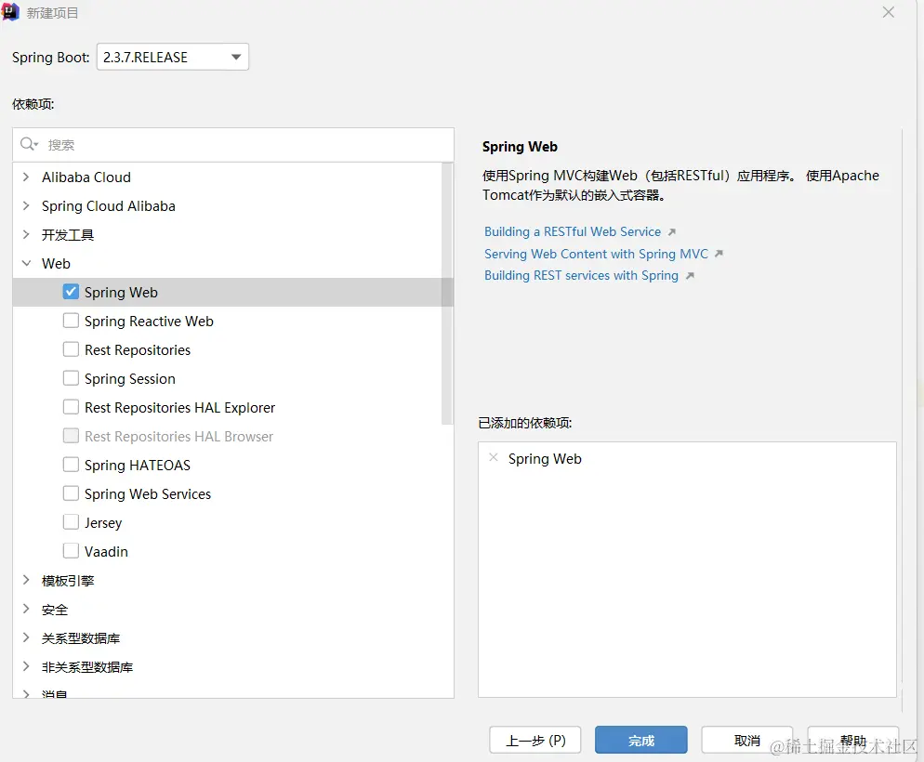This screenshot has width=924, height=762.
Task: Enable the Spring HATEOAS dependency
Action: (x=71, y=465)
